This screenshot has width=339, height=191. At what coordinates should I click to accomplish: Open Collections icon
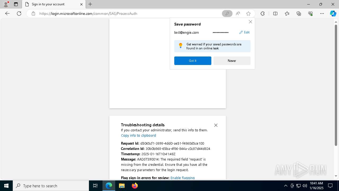click(x=299, y=14)
